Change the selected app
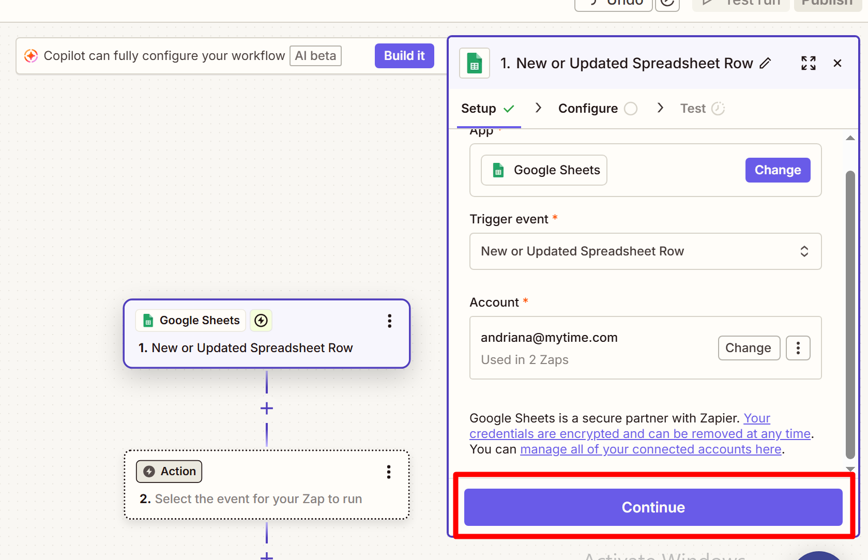 [778, 170]
